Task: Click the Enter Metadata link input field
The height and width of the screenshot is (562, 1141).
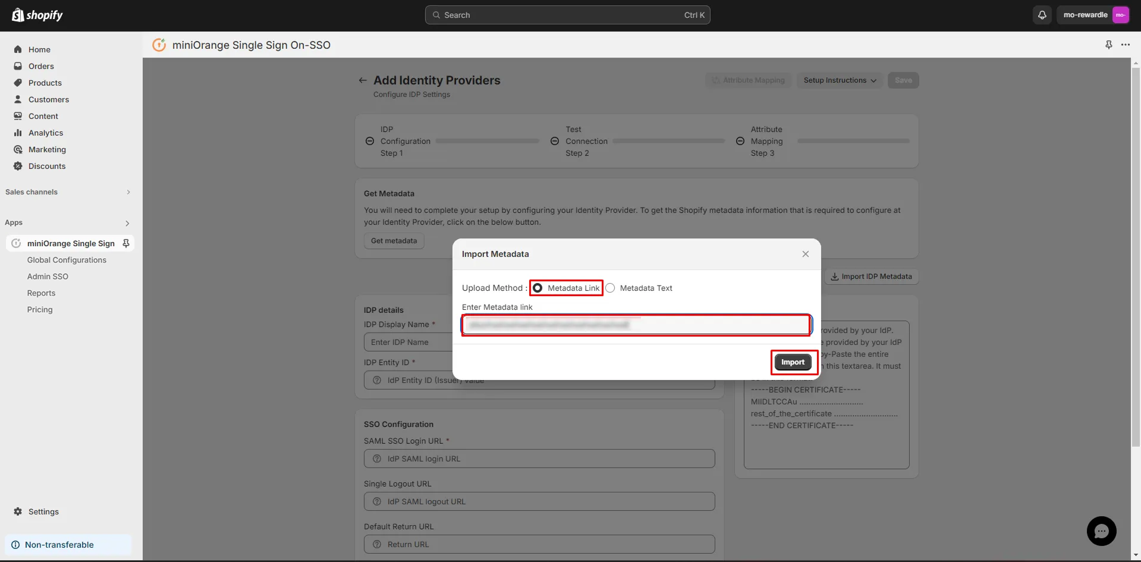Action: pos(636,325)
